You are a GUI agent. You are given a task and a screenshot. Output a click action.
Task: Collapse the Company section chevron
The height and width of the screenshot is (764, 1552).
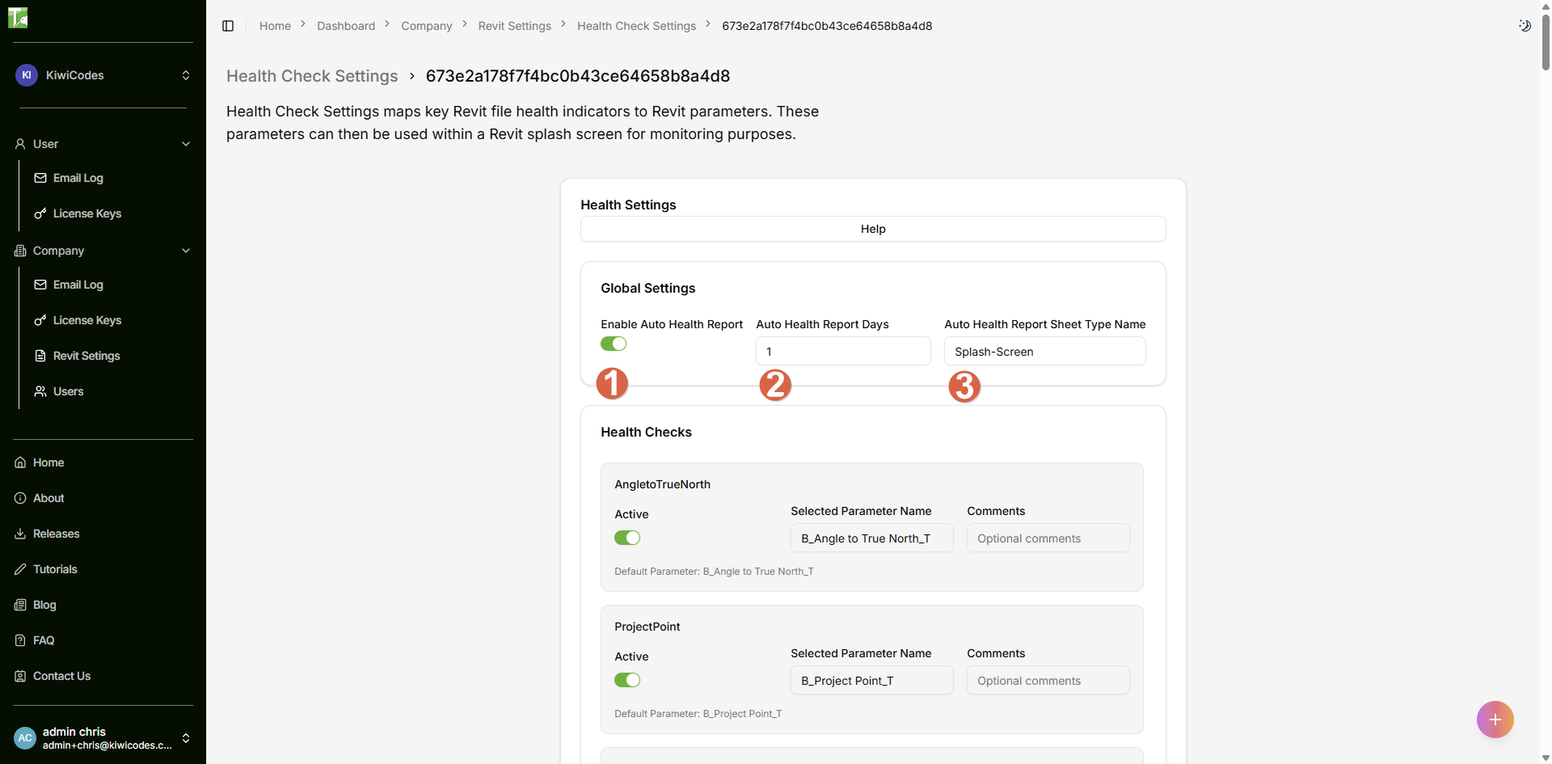click(186, 251)
